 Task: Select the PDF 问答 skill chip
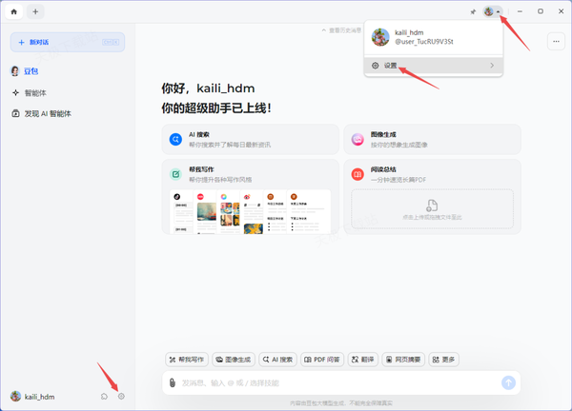pos(322,360)
